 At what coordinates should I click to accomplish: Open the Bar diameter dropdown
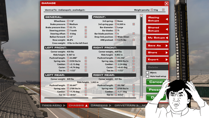coord(116,27)
